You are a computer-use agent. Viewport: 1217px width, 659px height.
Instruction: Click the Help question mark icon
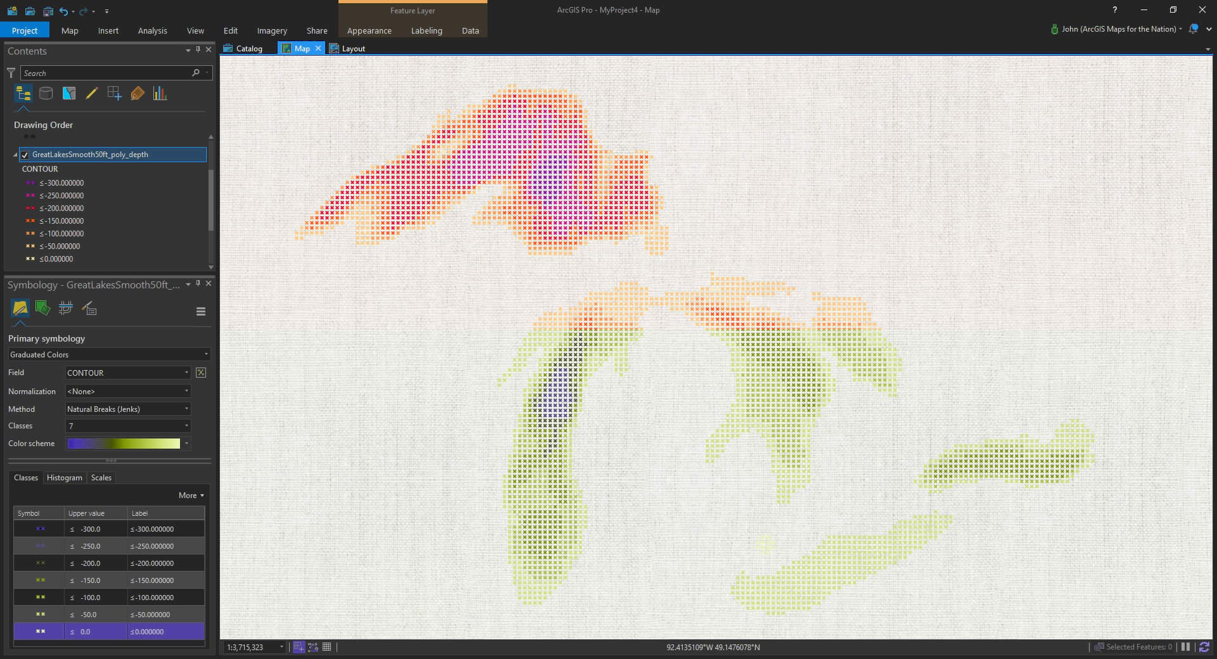pos(1114,10)
